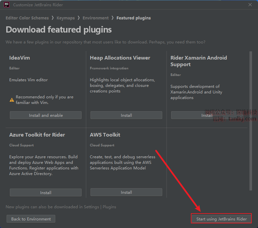Viewport: 258px width, 228px height.
Task: Install the AWS Toolkit plugin
Action: pos(126,192)
